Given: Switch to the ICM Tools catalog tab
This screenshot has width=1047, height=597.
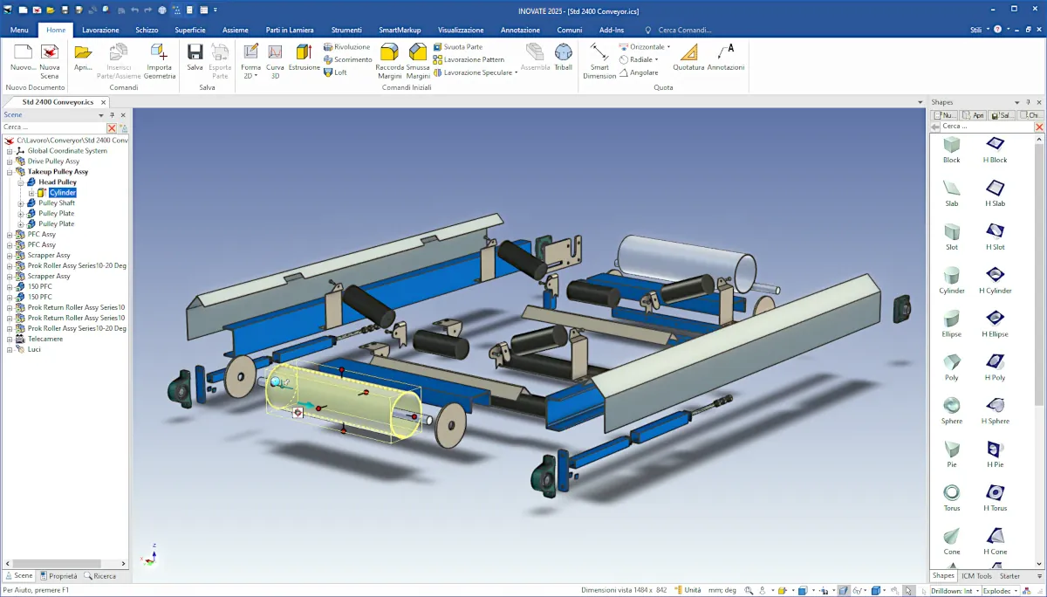Looking at the screenshot, I should [x=977, y=576].
